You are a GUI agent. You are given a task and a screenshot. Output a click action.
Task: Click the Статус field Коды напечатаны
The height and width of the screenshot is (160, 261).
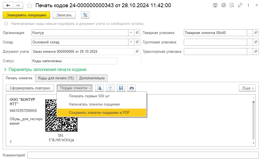(x=74, y=61)
